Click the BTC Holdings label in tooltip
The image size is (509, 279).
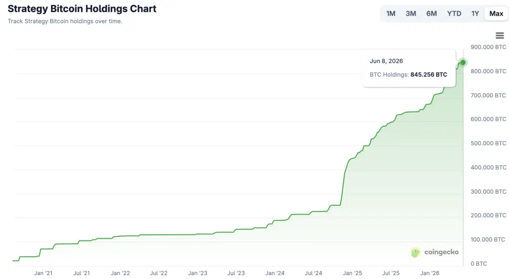click(389, 74)
